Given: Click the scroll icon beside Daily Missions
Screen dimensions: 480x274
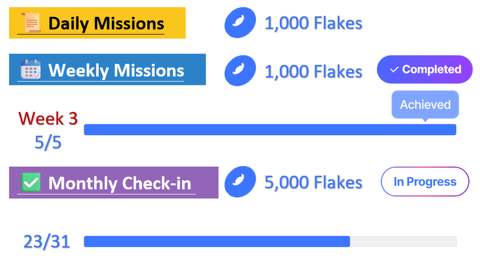Looking at the screenshot, I should [x=30, y=23].
